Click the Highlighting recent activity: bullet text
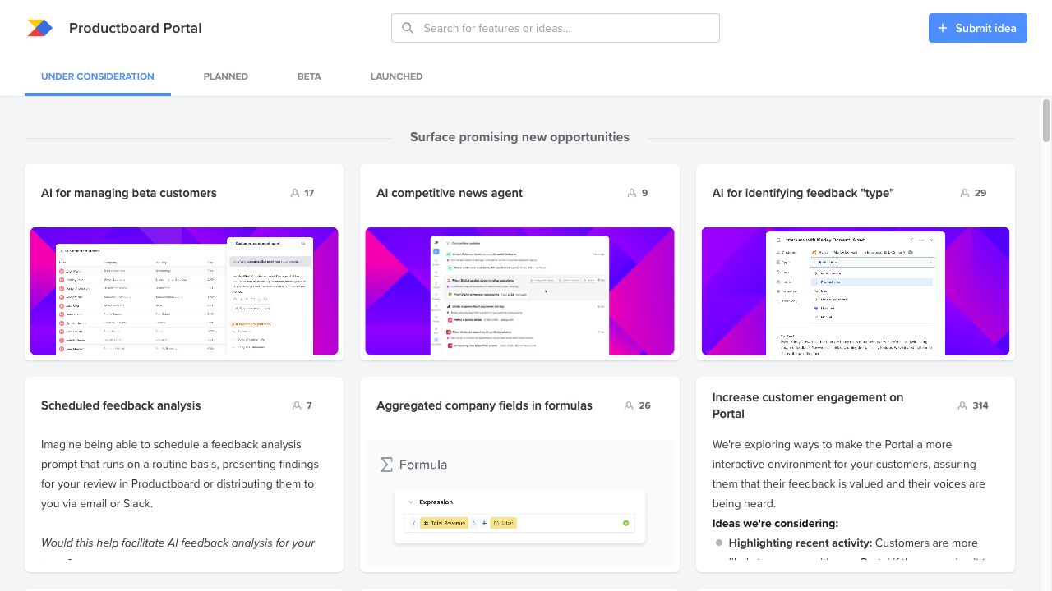 point(800,543)
